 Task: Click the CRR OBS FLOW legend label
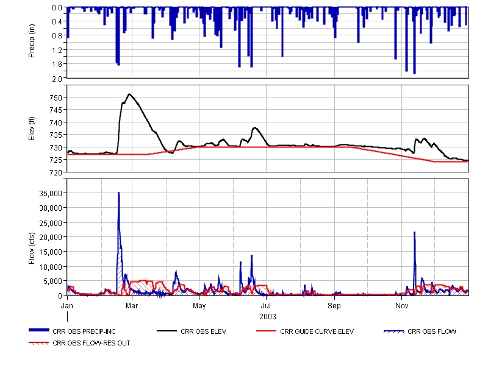[432, 331]
